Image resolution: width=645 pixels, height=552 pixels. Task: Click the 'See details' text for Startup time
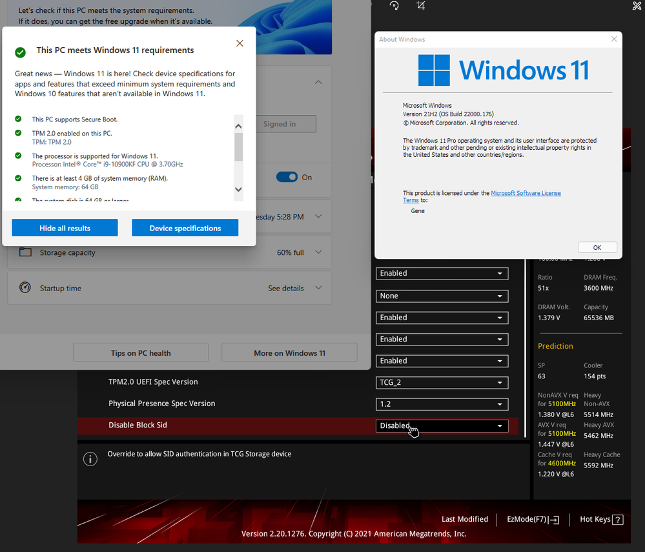286,288
